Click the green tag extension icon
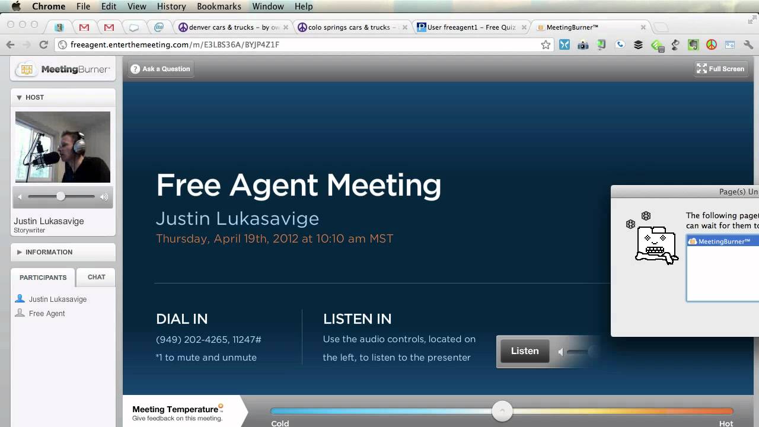 657,45
